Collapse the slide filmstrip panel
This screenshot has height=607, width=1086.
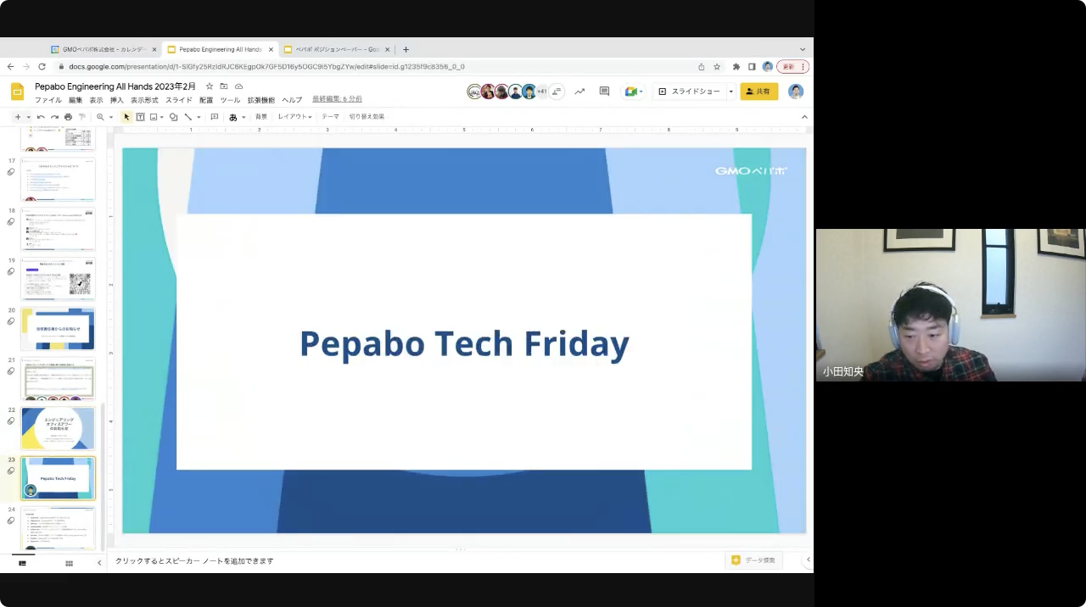[x=99, y=563]
